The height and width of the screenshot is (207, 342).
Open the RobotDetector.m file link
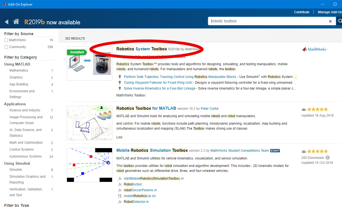[x=136, y=202]
